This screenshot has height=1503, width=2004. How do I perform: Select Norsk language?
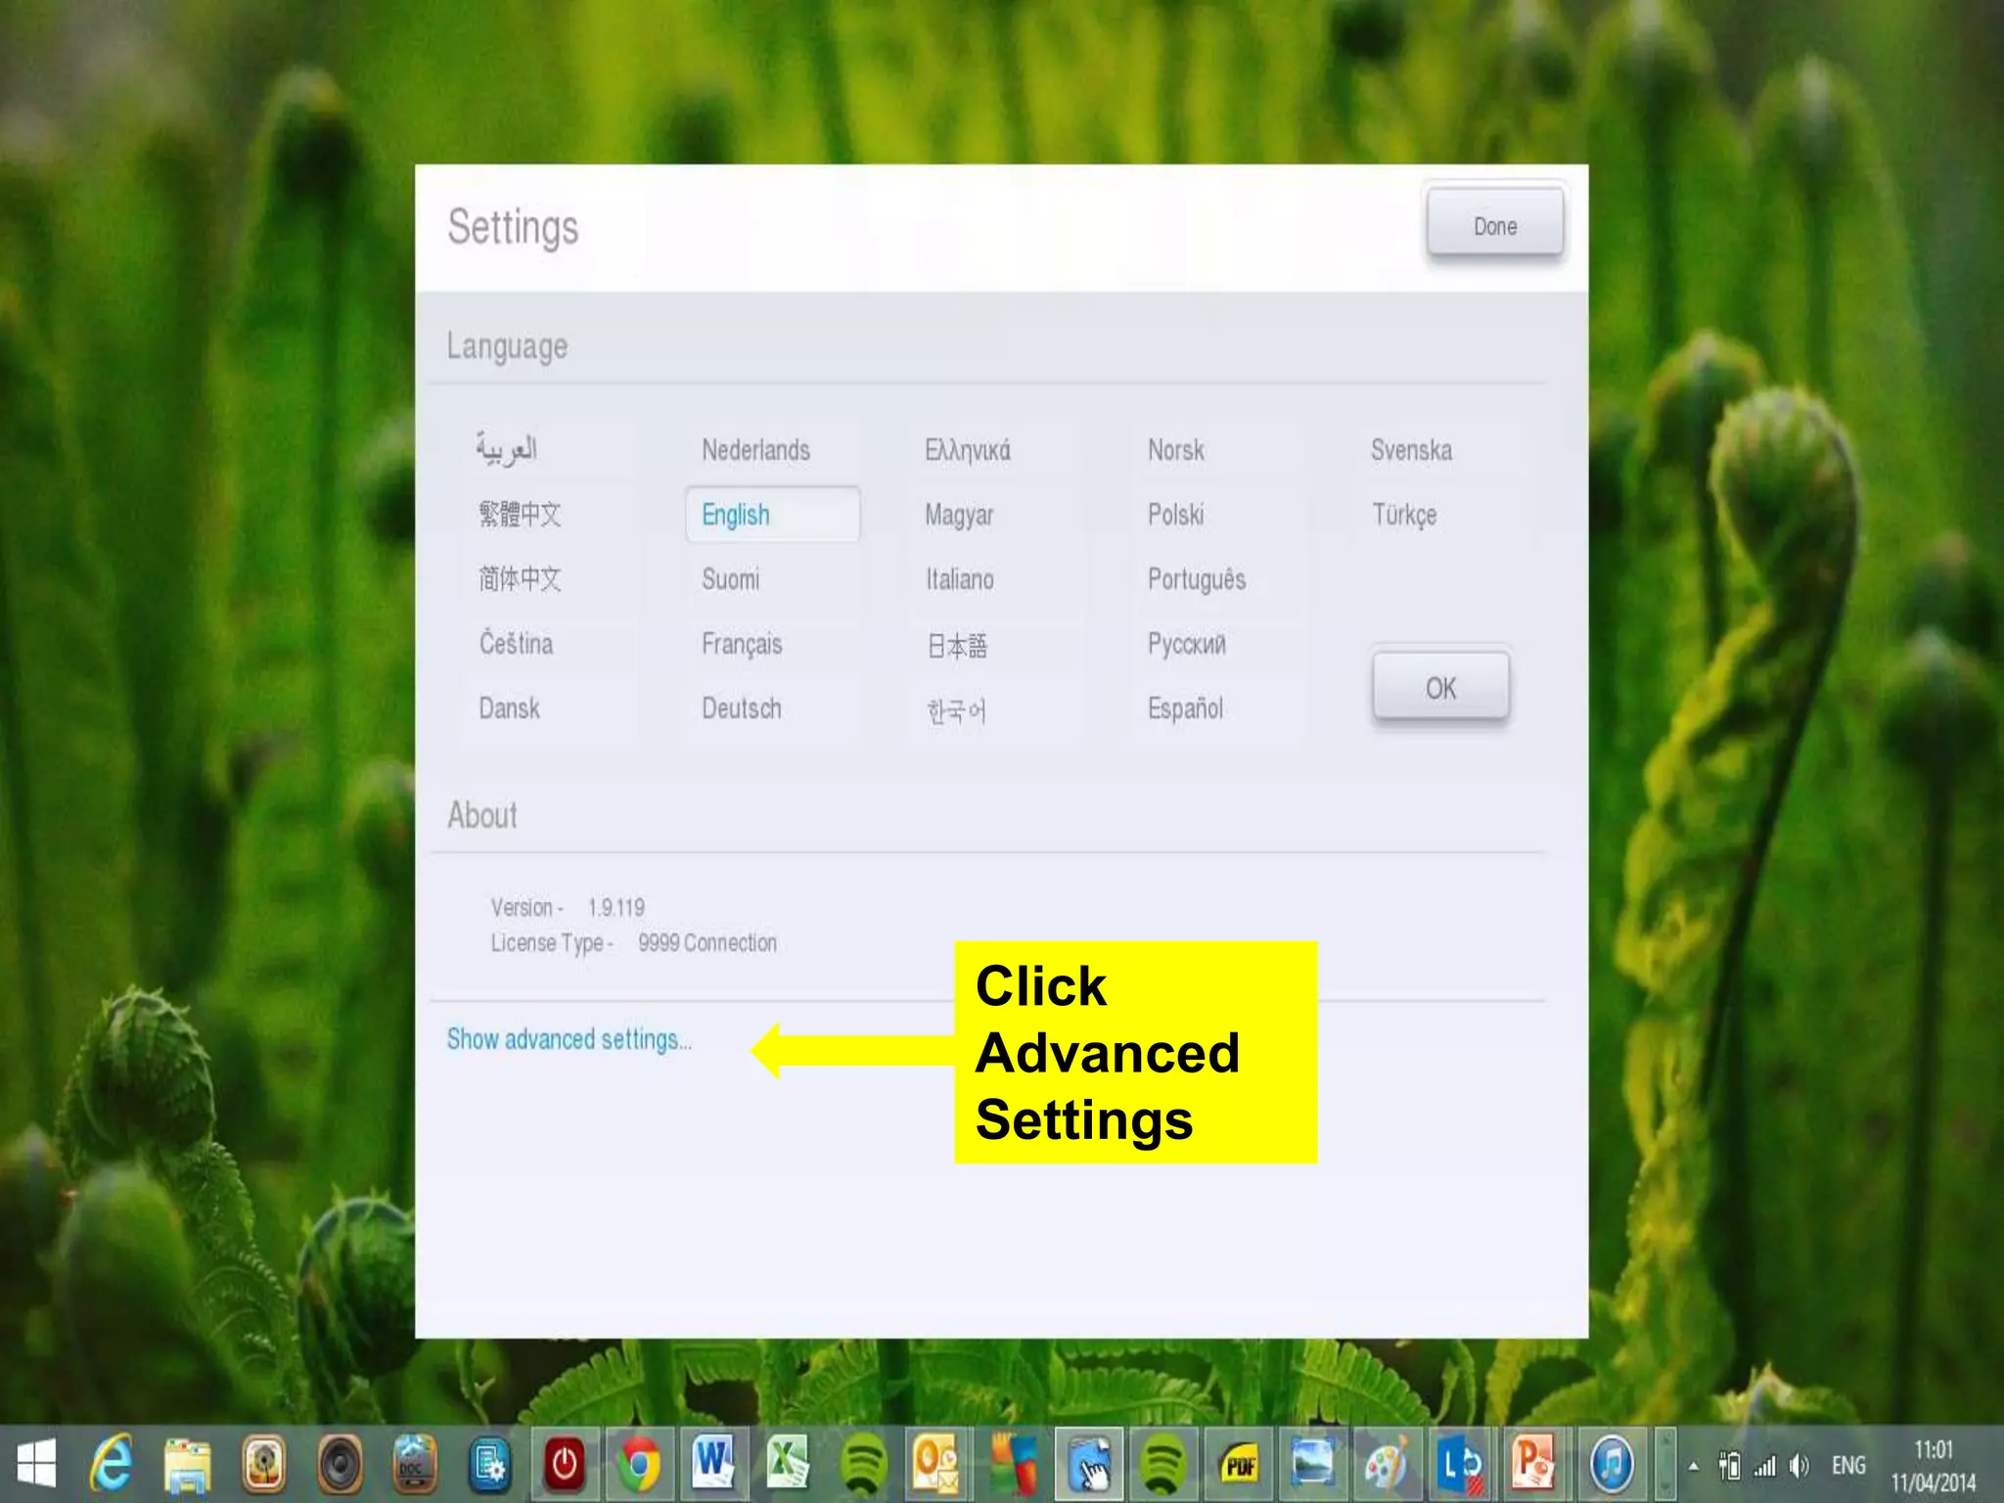click(x=1175, y=450)
